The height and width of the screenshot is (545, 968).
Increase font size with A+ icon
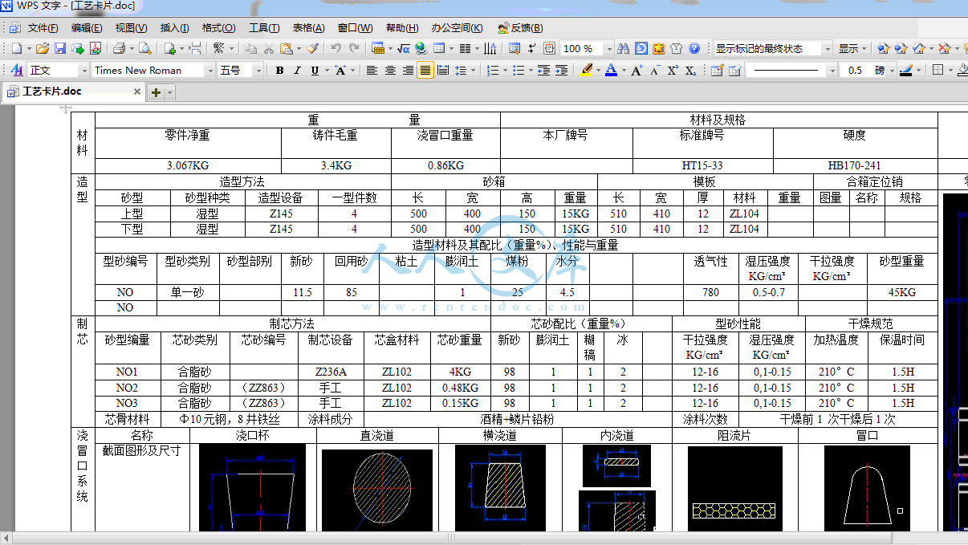click(637, 70)
